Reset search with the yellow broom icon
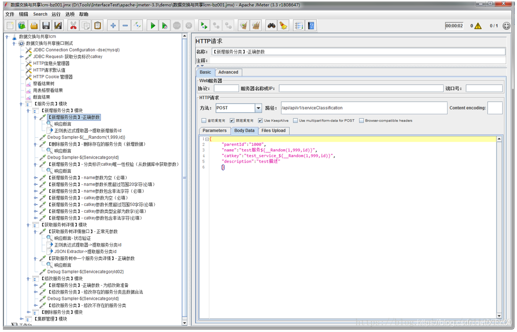 tap(283, 25)
